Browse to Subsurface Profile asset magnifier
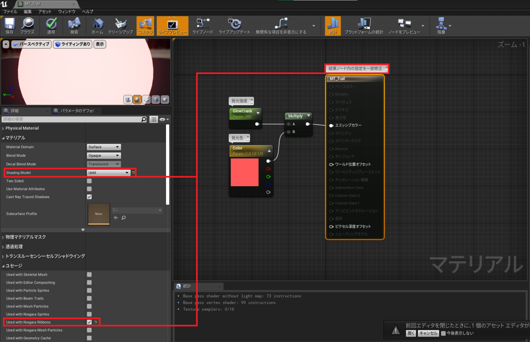530x342 pixels. [x=124, y=218]
